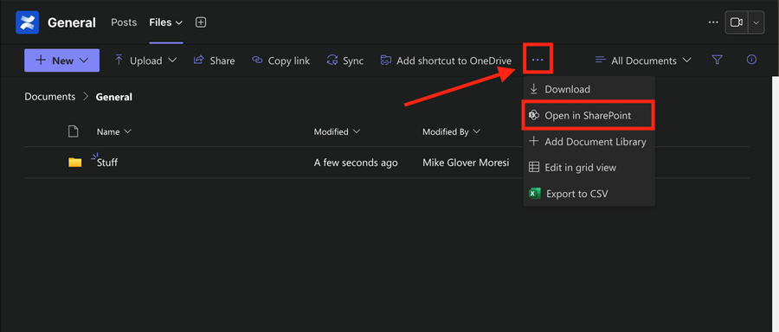Choose Edit in grid view
Screen dimensions: 779x332
[589, 168]
